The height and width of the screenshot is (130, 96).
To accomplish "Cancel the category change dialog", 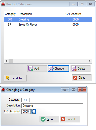I will (x=70, y=119).
